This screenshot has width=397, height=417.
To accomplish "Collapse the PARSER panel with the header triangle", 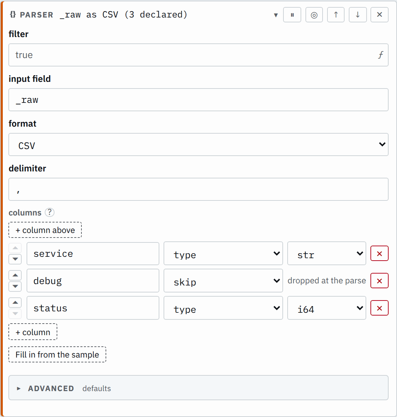I will point(276,15).
